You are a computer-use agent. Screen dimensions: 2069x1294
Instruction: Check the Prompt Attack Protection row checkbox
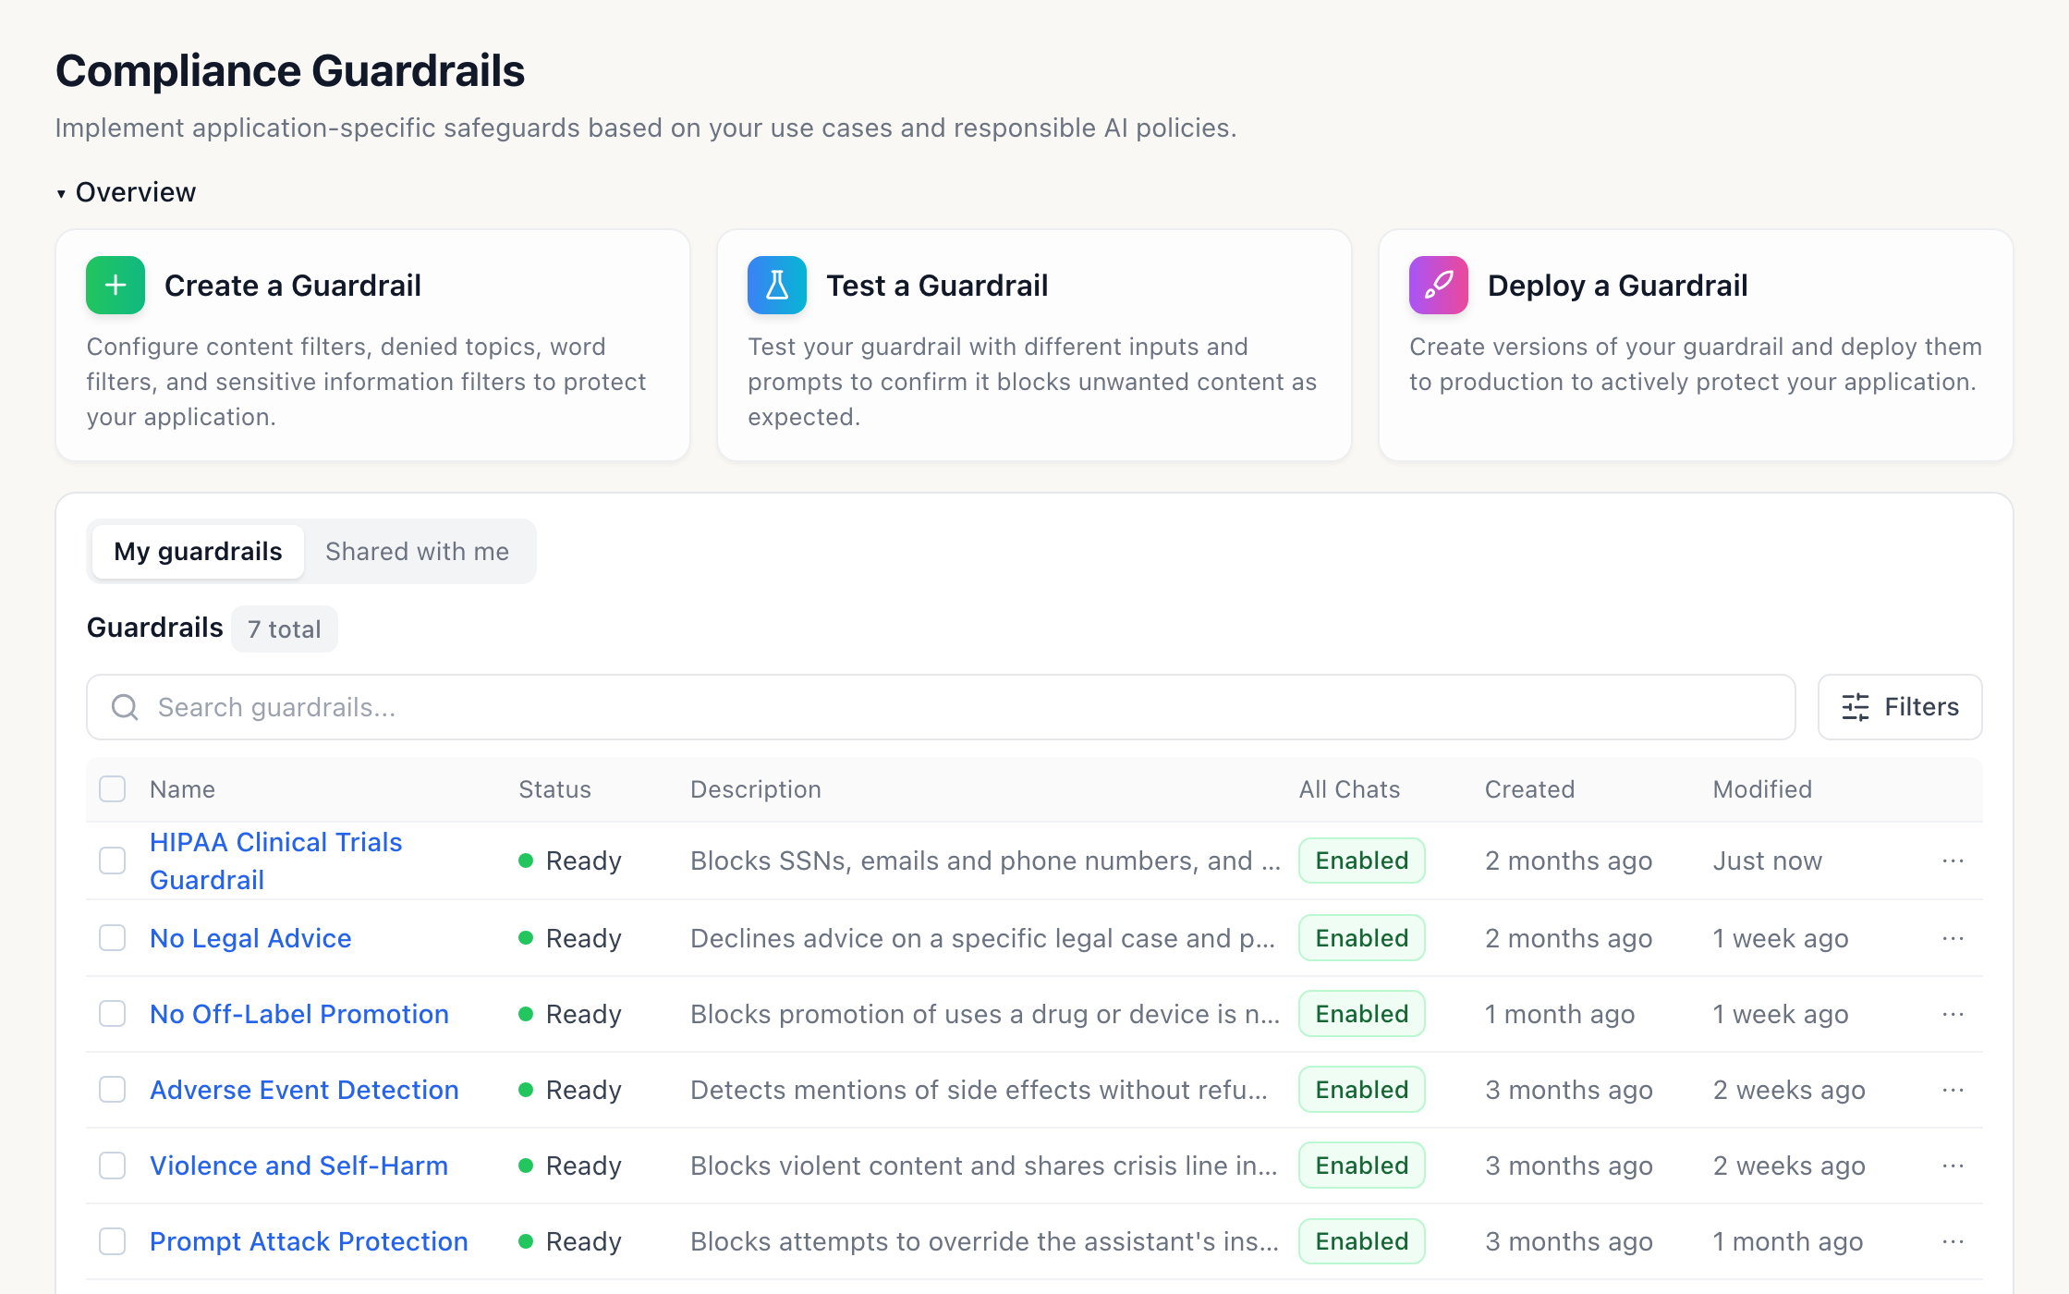113,1241
